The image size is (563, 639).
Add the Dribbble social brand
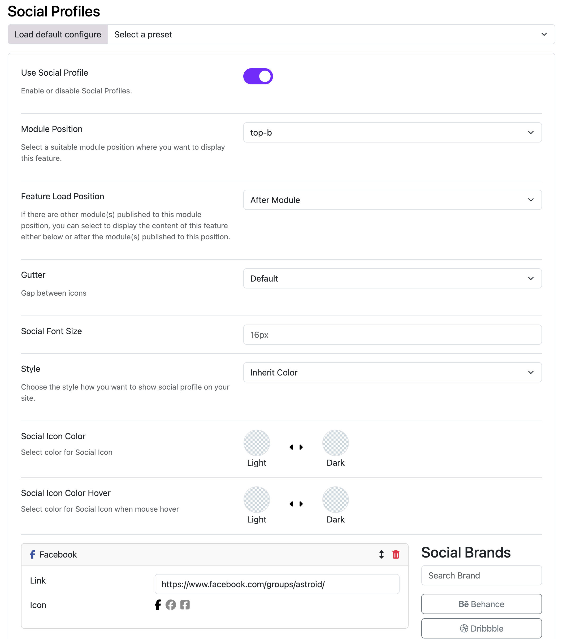pyautogui.click(x=481, y=628)
